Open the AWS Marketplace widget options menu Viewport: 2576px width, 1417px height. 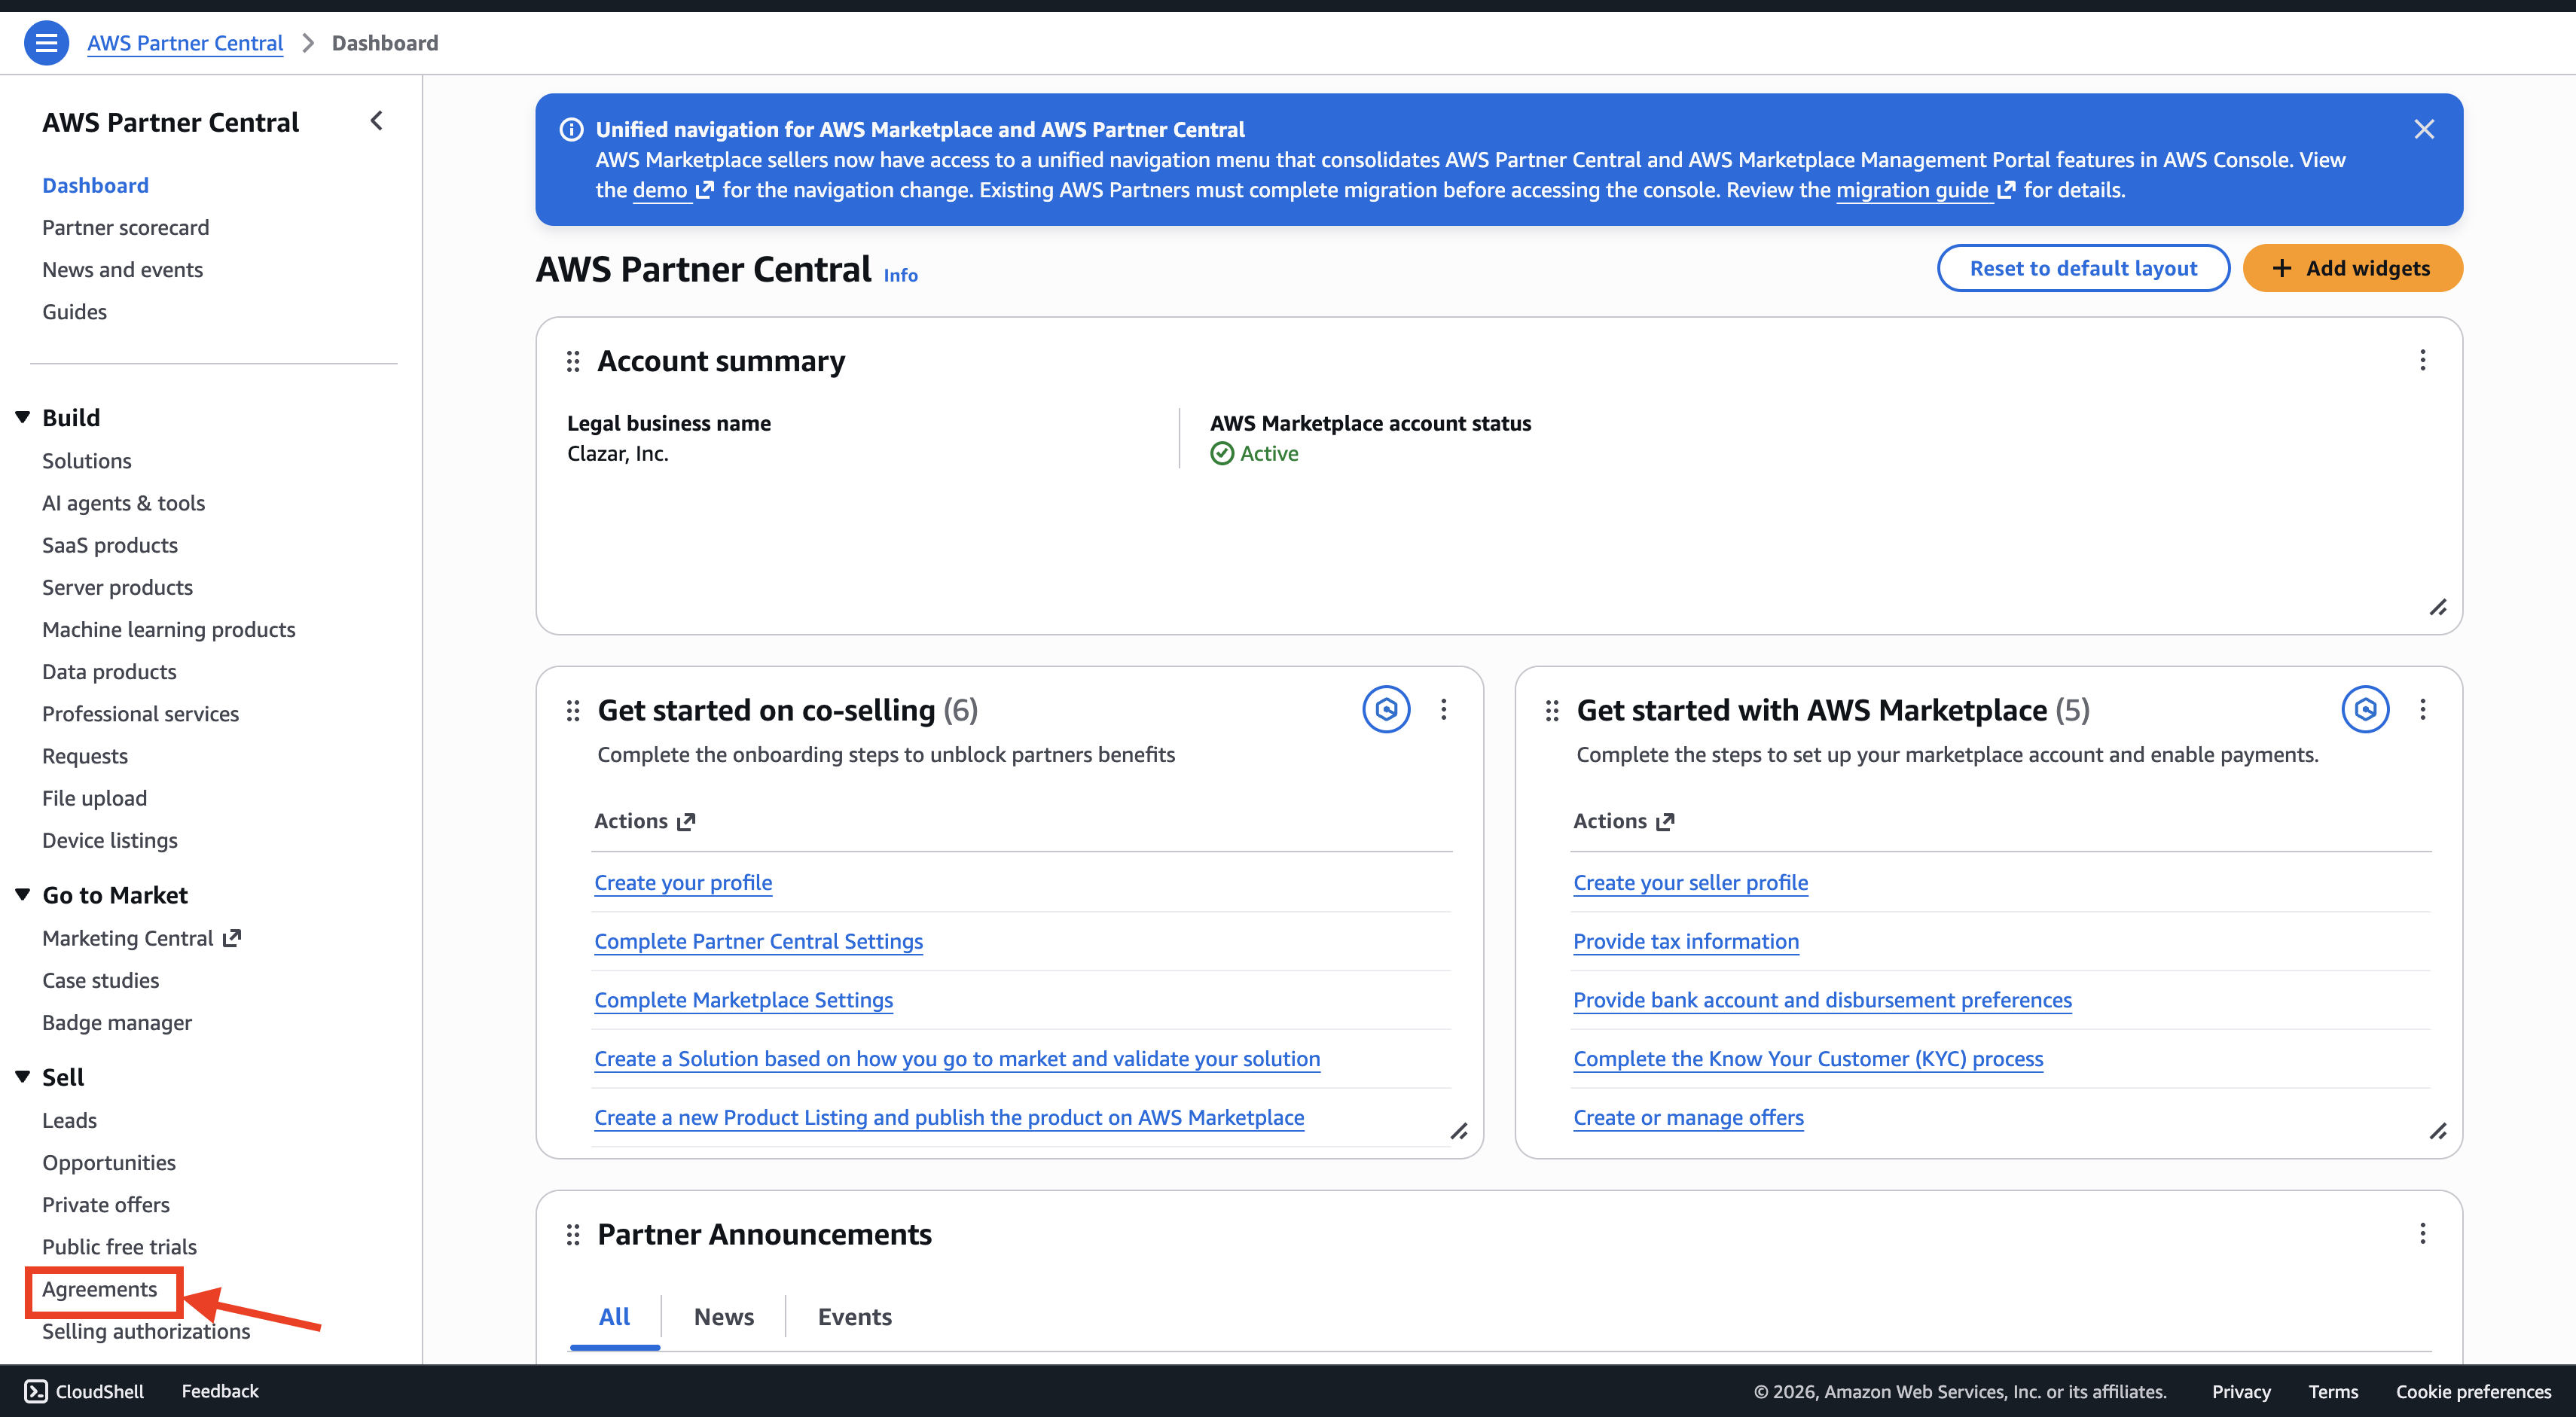point(2423,709)
